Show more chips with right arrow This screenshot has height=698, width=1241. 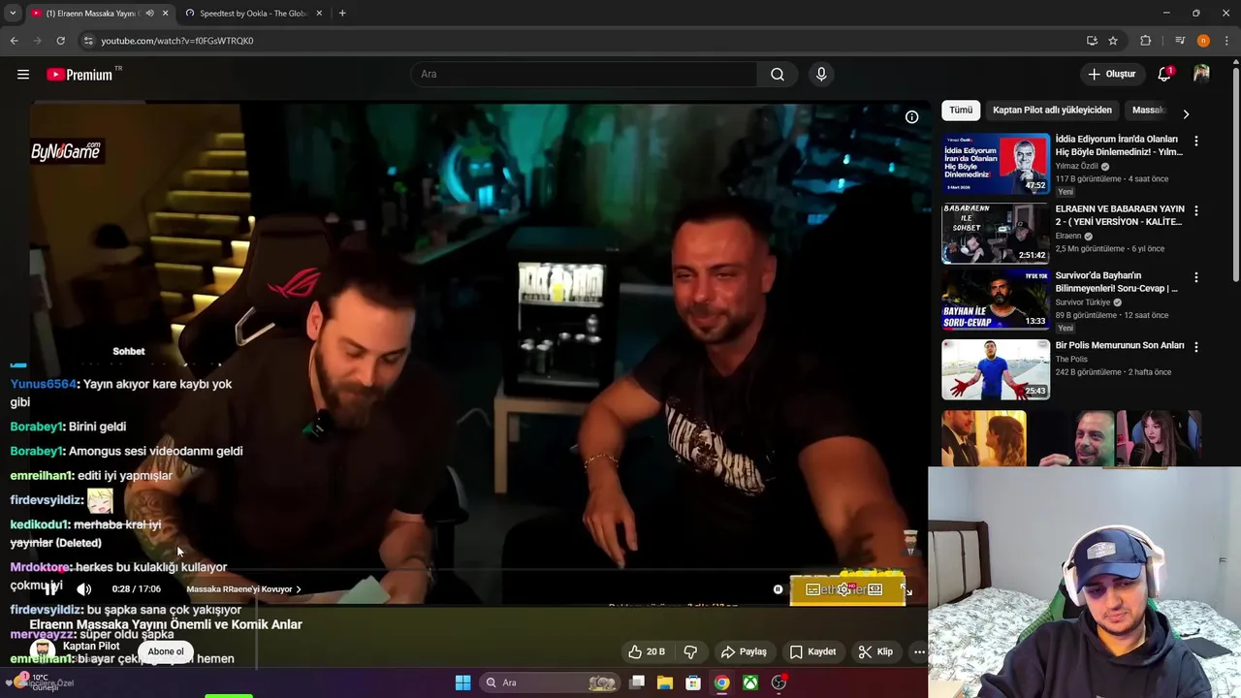coord(1185,113)
